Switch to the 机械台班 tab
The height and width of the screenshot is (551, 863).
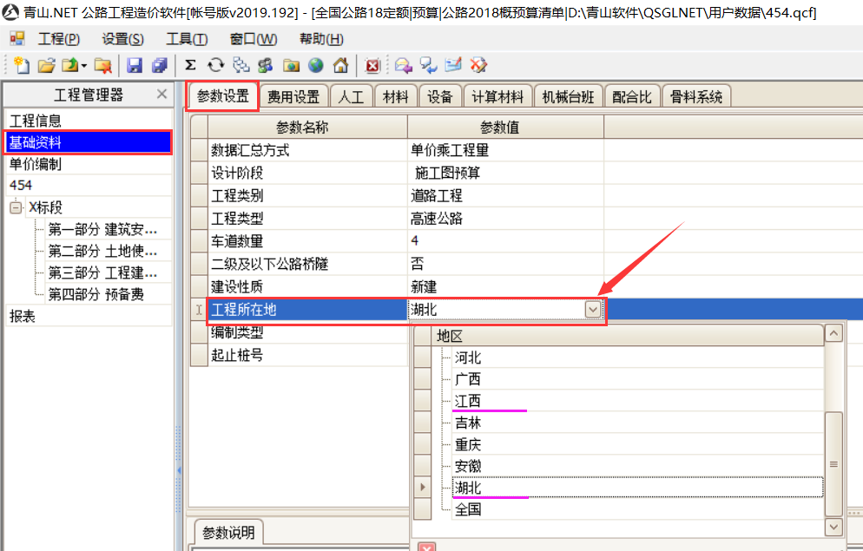point(568,97)
